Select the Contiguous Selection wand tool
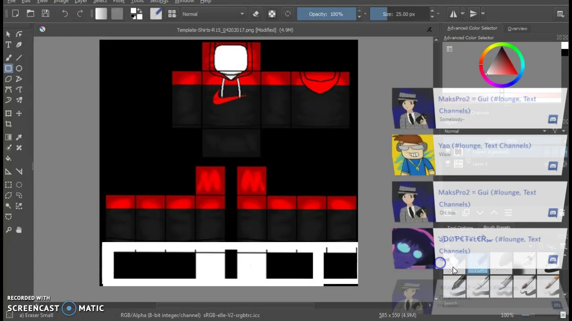572x321 pixels. coord(8,206)
